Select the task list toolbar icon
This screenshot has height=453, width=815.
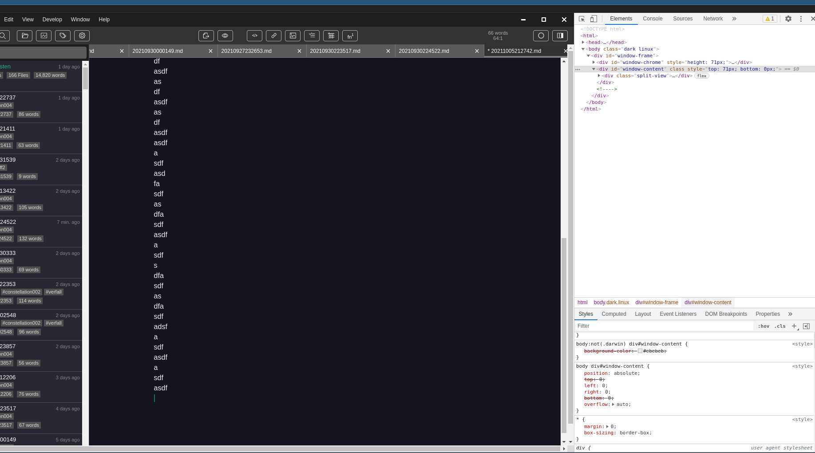click(x=312, y=36)
